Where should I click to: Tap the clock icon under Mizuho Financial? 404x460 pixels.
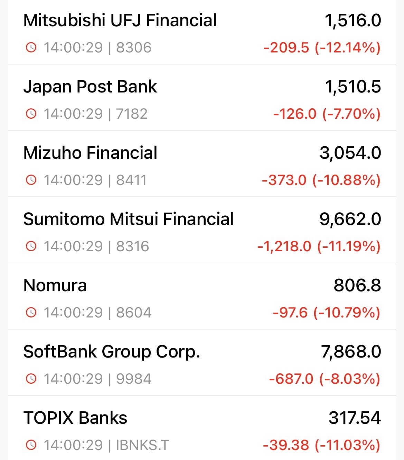coord(31,180)
